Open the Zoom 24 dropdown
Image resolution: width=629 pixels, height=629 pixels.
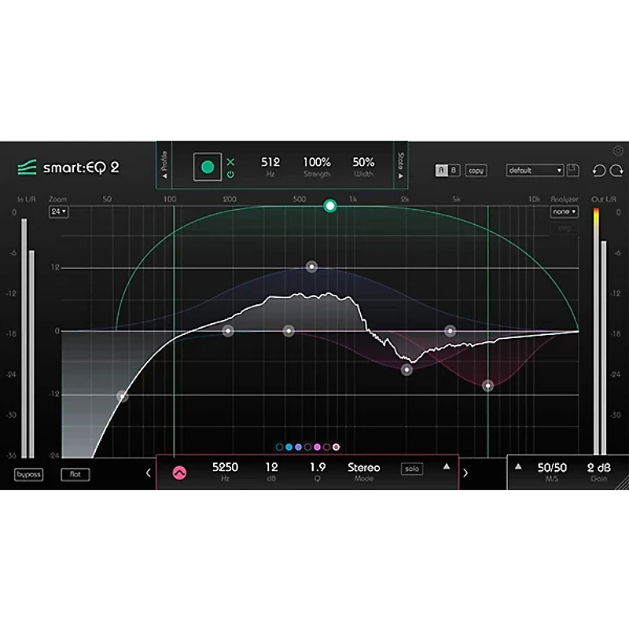tap(58, 212)
